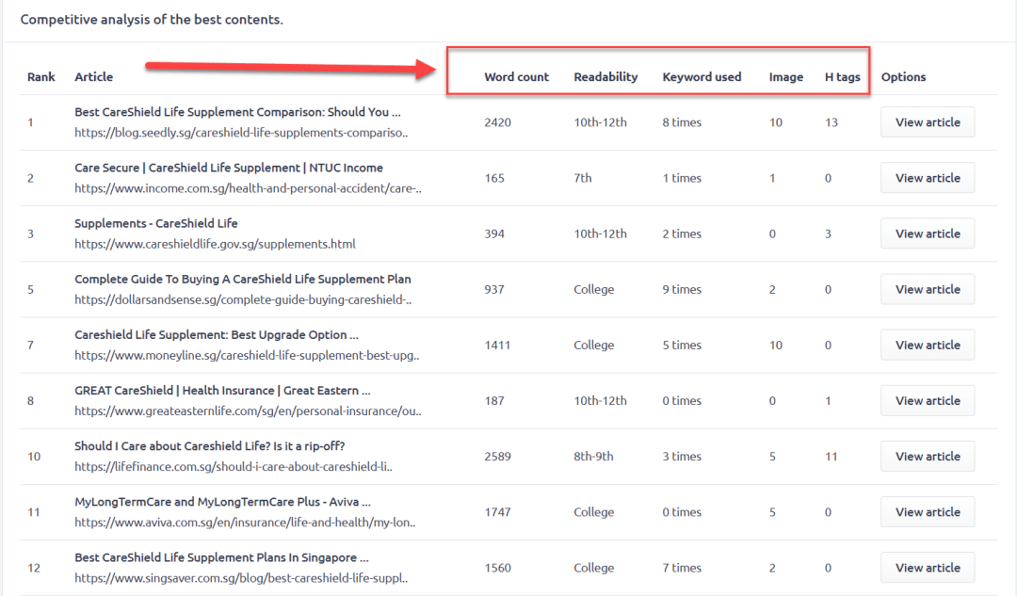Click title 'GREAT CareShield | Health Insurance | Great Eastern ...'
The image size is (1017, 596).
click(x=222, y=391)
